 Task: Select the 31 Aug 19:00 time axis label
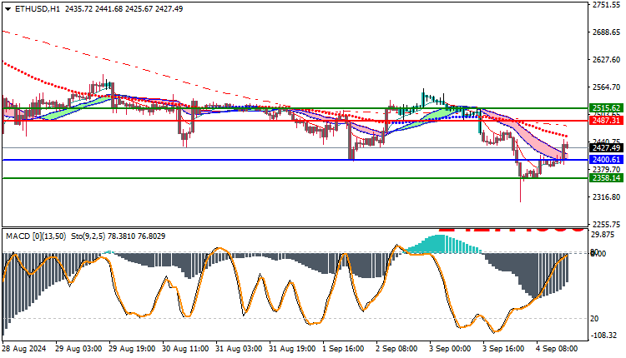(292, 349)
